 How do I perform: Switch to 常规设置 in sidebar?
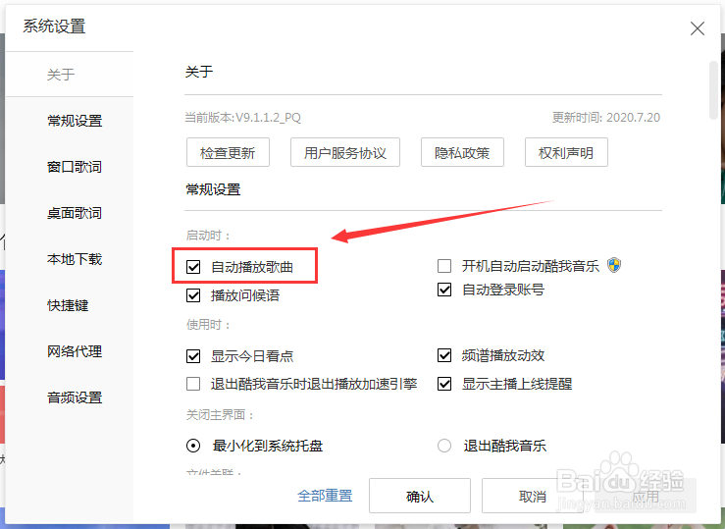click(x=75, y=121)
